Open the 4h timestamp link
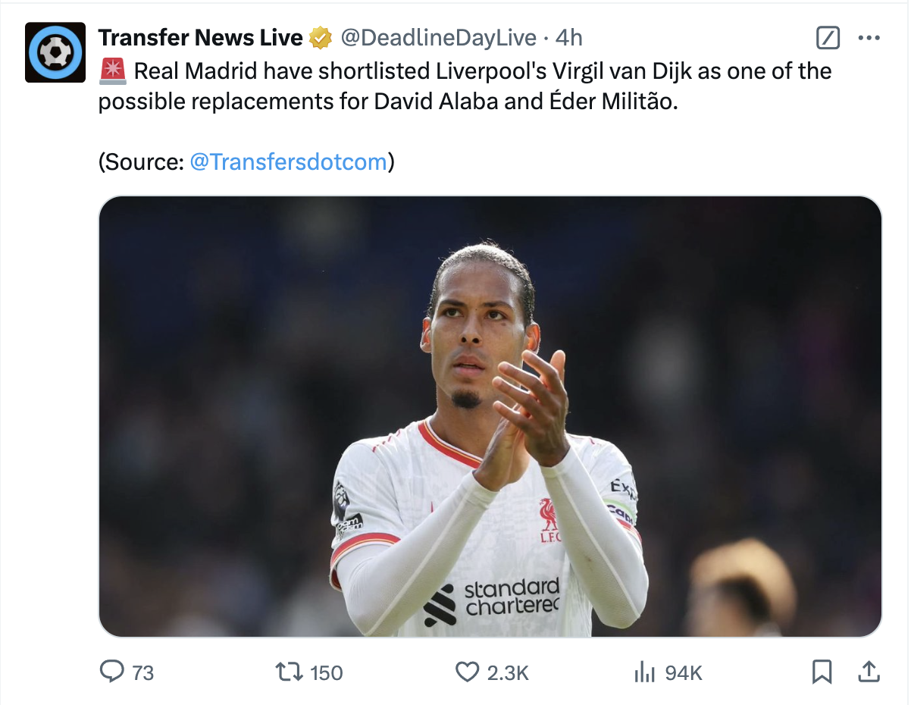Screen dimensions: 911x705 pyautogui.click(x=569, y=37)
